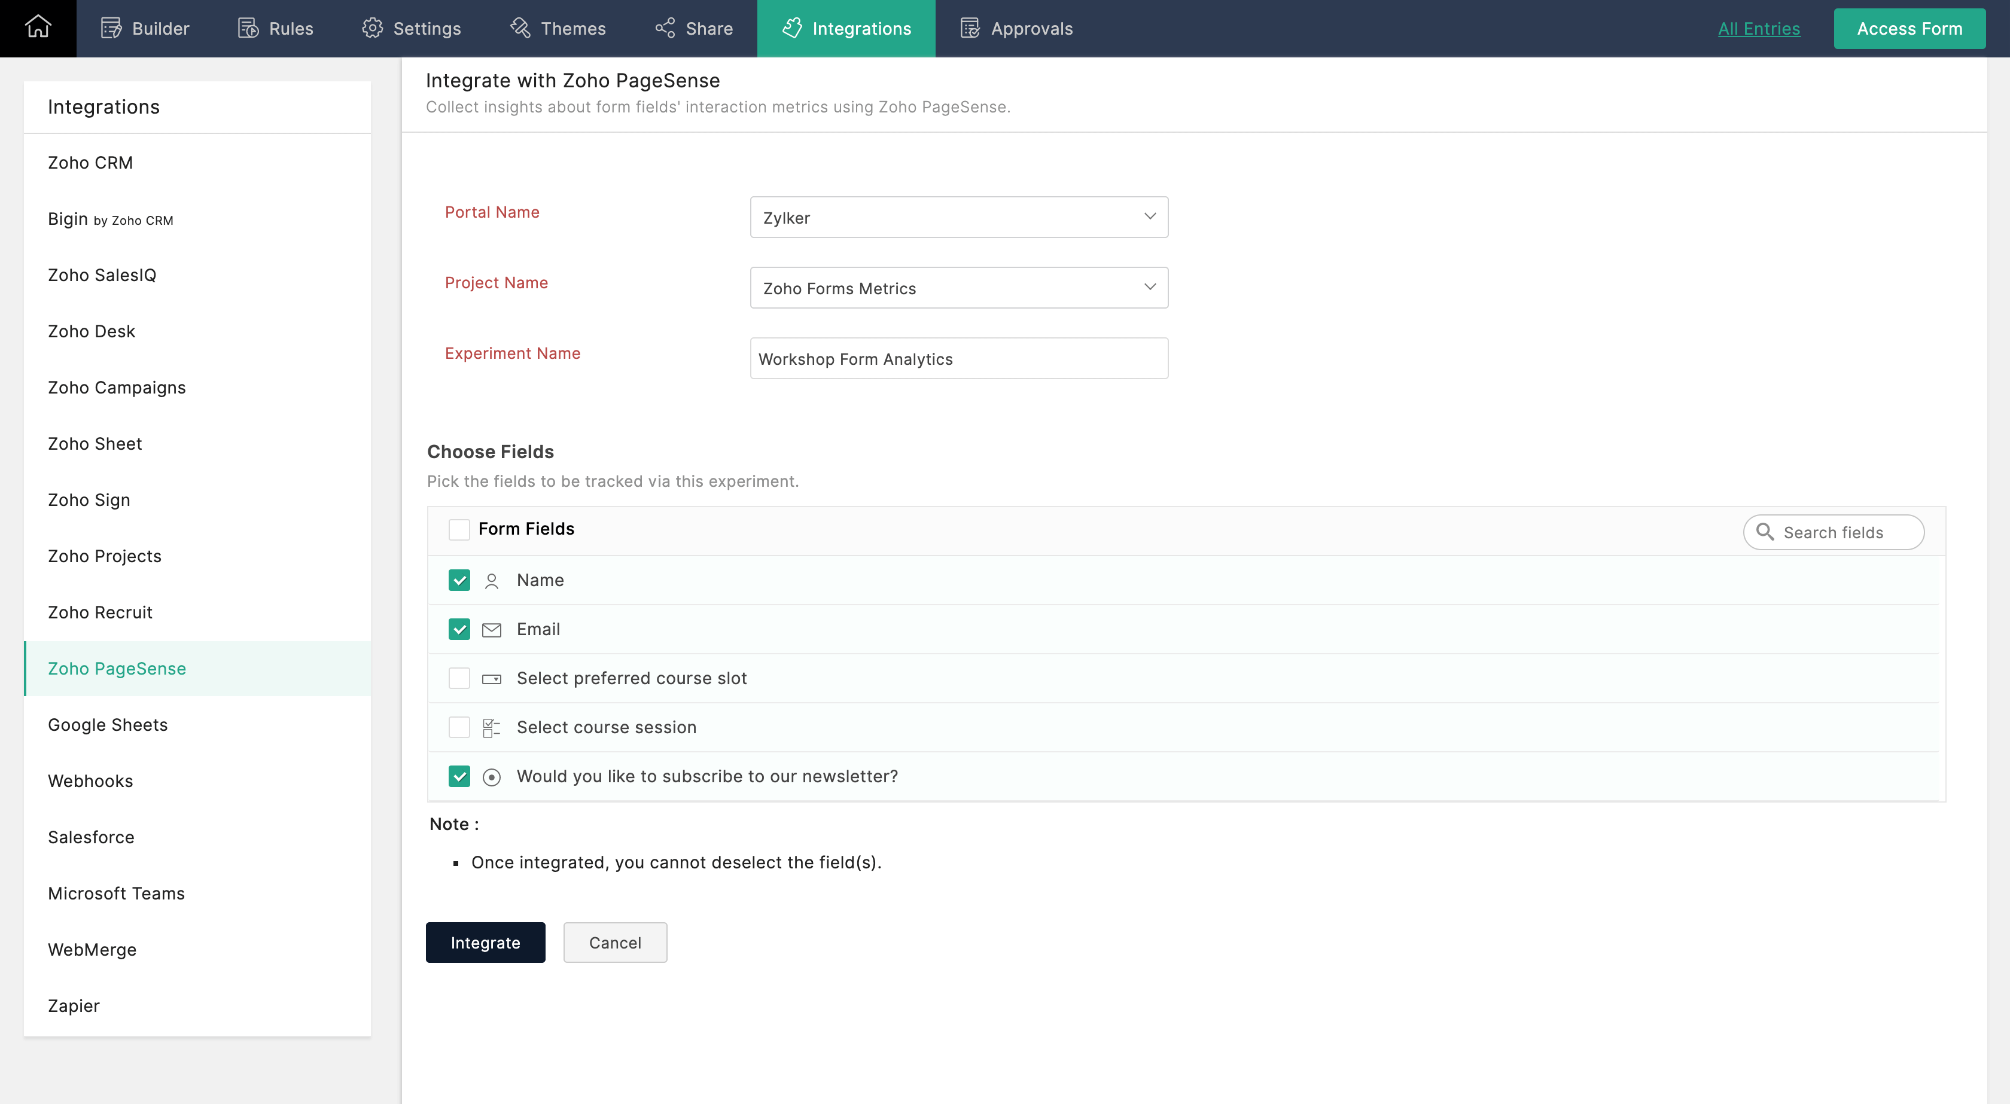Click the Rules tab icon
Screen dimensions: 2010x1104
248,28
